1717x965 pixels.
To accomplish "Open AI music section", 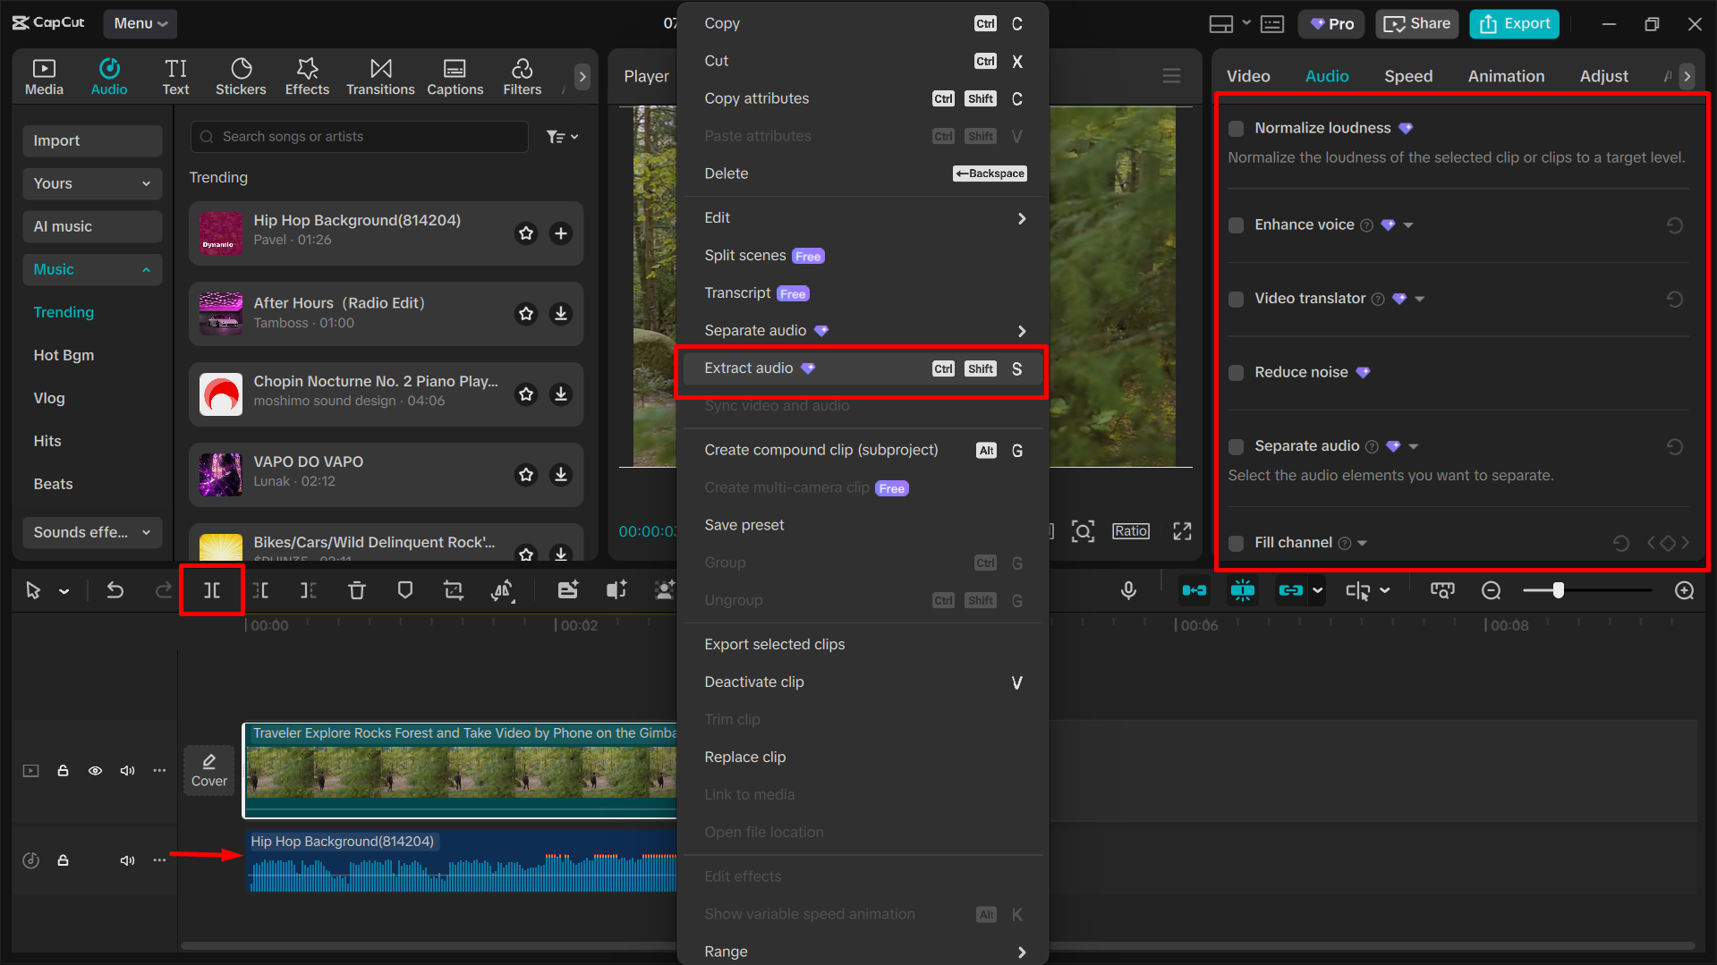I will [x=92, y=226].
